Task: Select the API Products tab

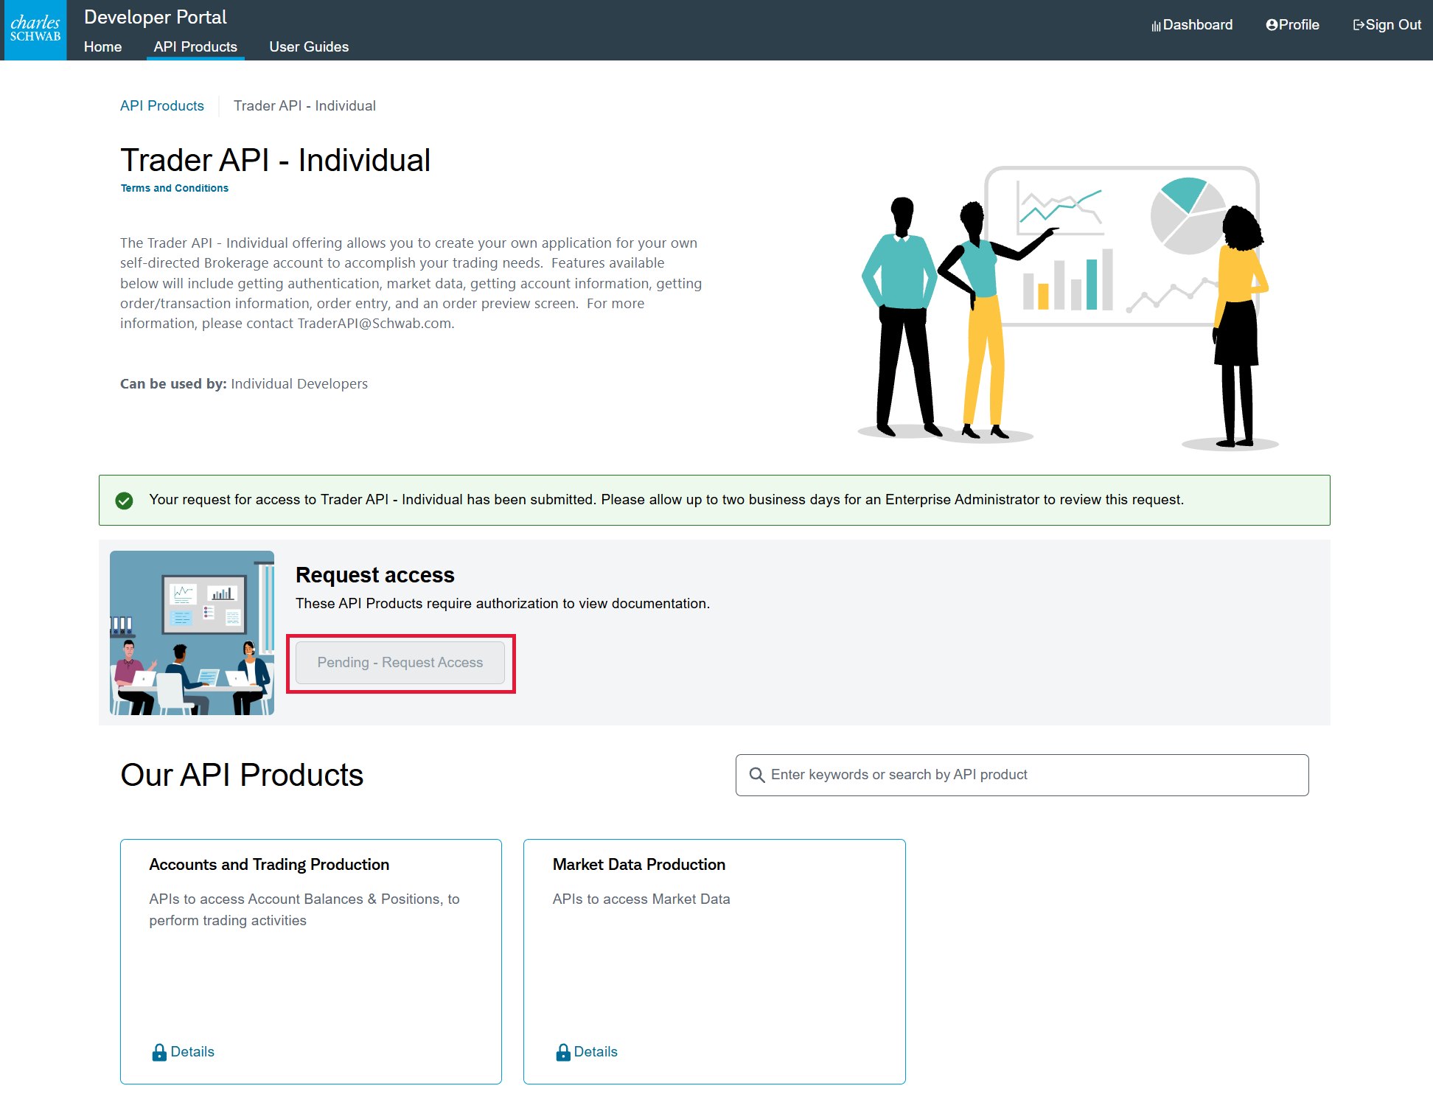Action: pyautogui.click(x=195, y=46)
